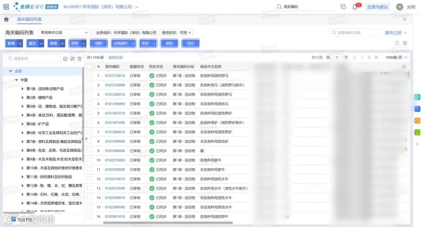Remove the 使用状态 可用 filter tag
The image size is (421, 227).
coord(189,33)
